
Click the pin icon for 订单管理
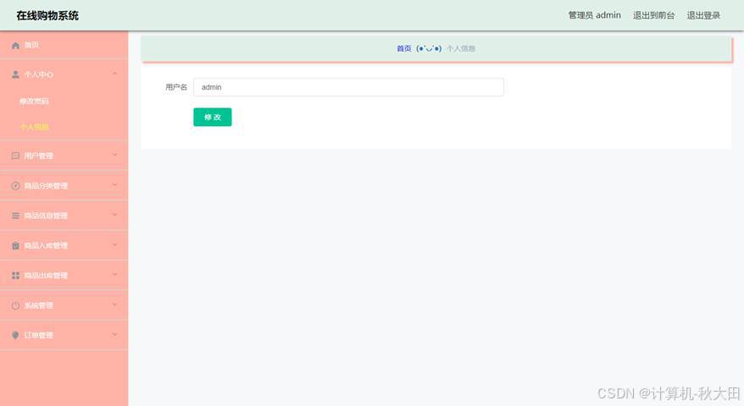[15, 335]
